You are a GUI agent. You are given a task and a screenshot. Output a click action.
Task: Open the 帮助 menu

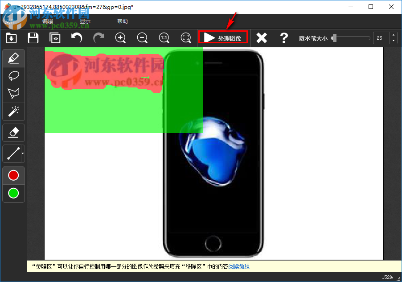coord(122,21)
